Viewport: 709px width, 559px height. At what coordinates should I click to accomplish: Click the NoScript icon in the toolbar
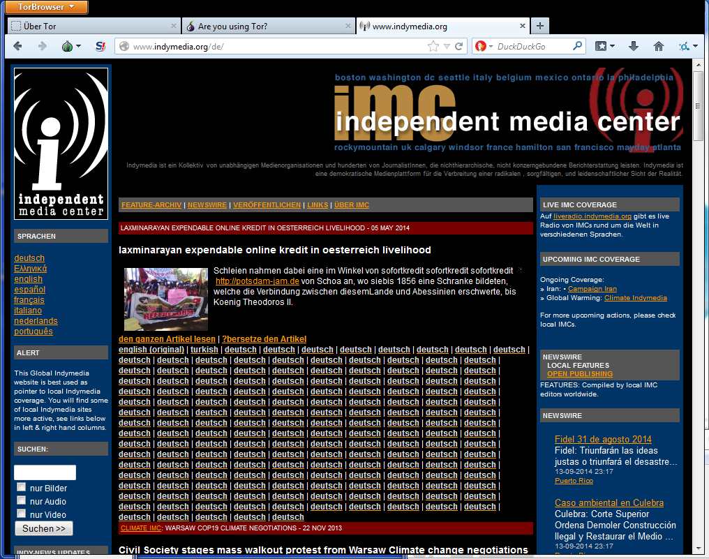(100, 46)
